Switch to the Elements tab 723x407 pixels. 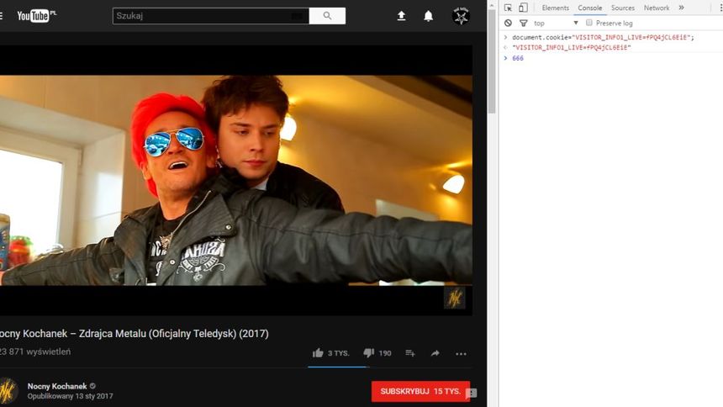(x=555, y=8)
